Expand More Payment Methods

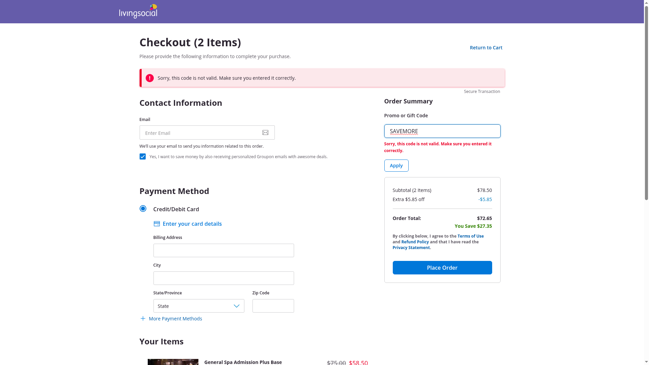(175, 319)
